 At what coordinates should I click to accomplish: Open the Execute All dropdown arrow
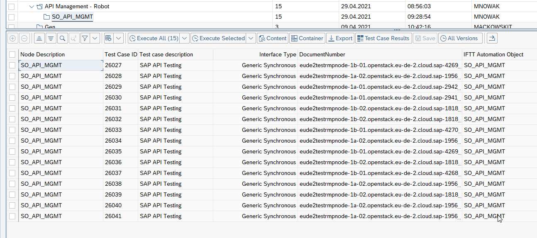click(185, 38)
